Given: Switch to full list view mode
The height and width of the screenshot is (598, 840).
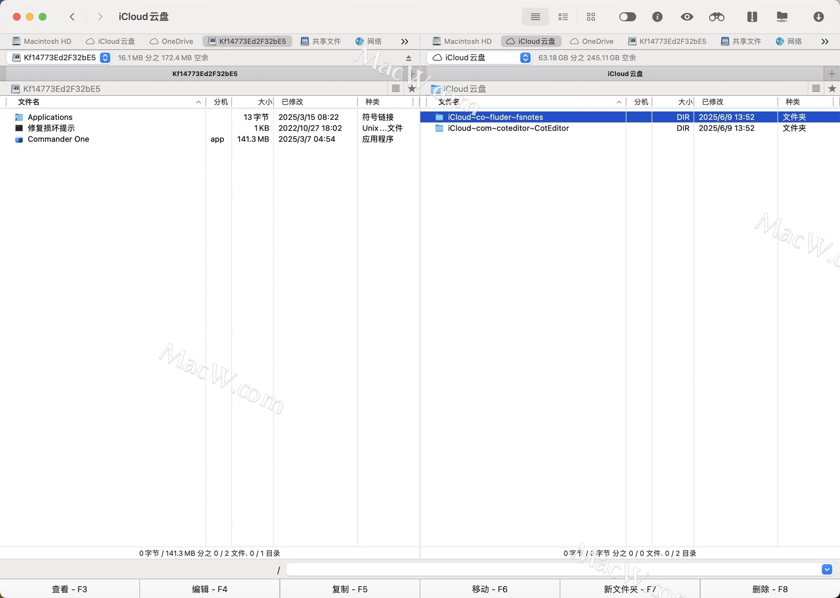Looking at the screenshot, I should point(535,17).
